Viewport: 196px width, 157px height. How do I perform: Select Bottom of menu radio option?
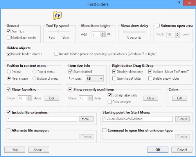(34, 78)
